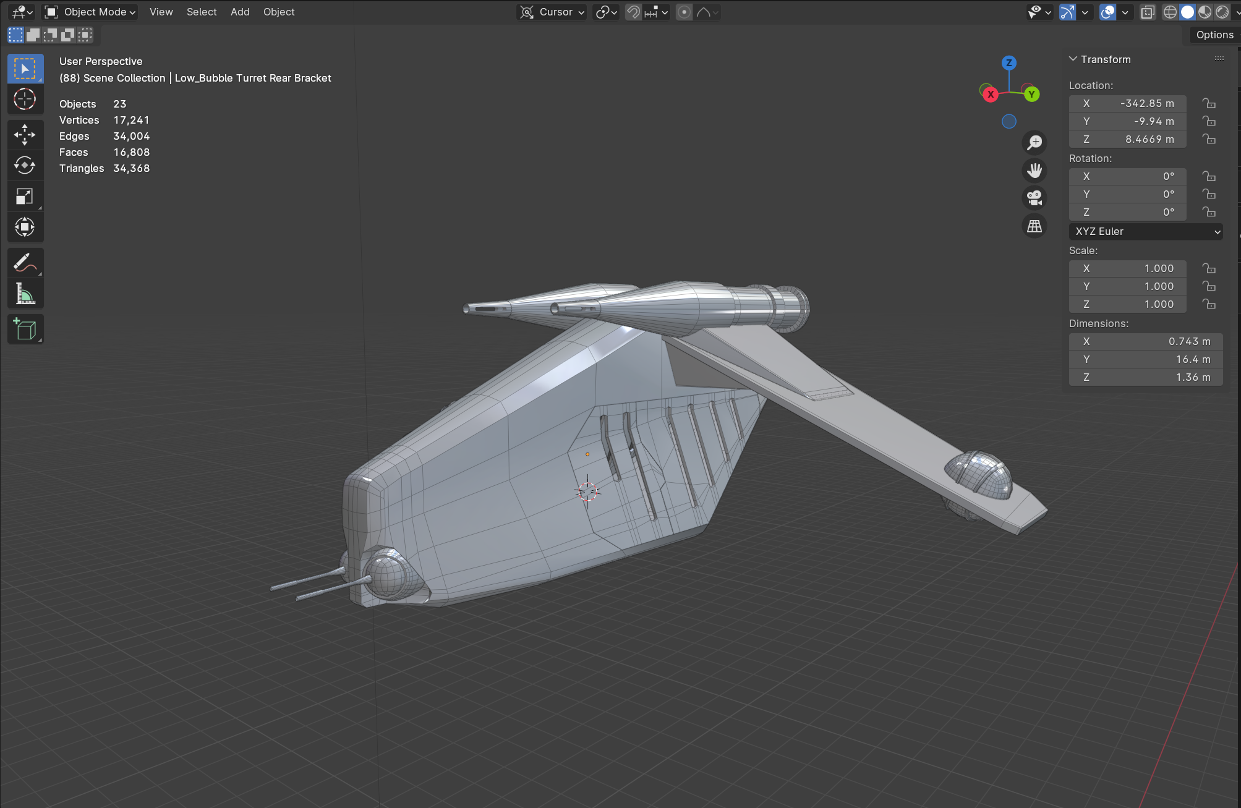Viewport: 1241px width, 808px height.
Task: Open object visibility and selectability dropdown
Action: [1039, 12]
